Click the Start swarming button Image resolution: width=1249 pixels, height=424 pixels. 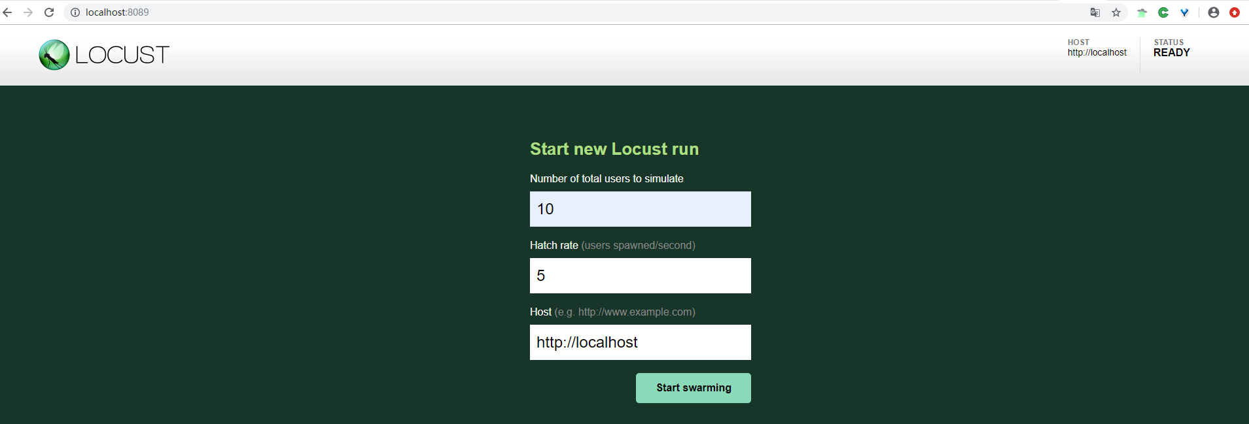pos(694,388)
